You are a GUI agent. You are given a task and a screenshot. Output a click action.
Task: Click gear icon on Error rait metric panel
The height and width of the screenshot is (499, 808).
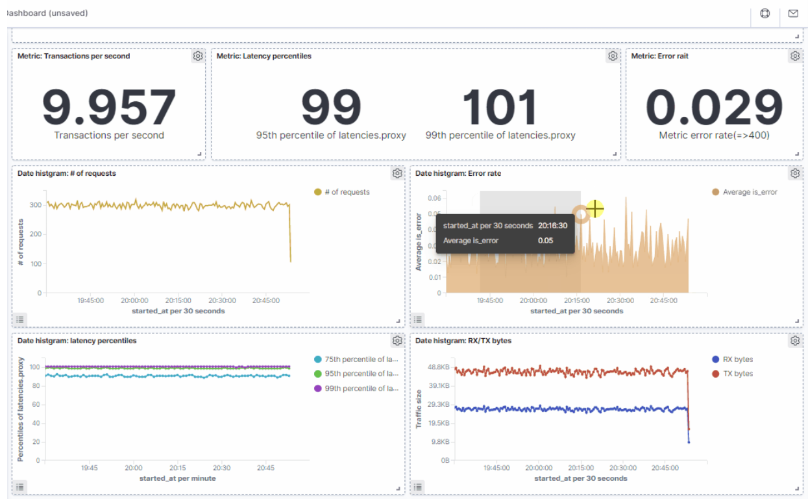[795, 56]
